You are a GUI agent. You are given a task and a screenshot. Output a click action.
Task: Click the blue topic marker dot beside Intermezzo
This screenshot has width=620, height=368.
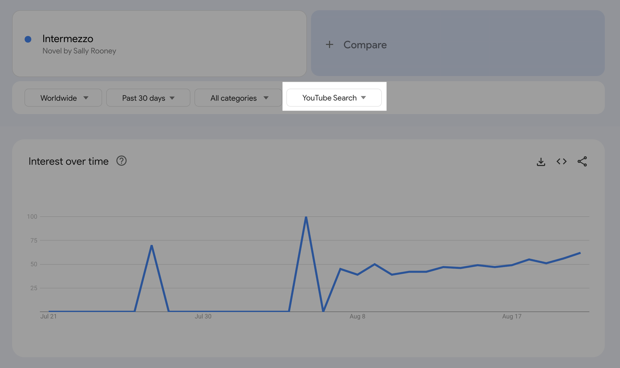click(x=28, y=39)
